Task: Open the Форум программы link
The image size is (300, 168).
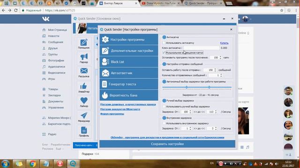Action: tap(112, 114)
